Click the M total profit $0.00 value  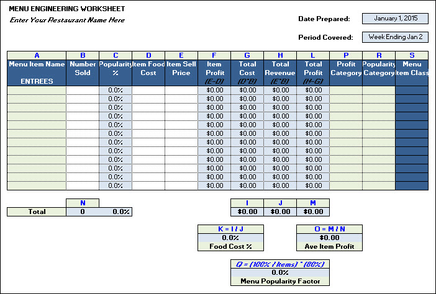click(313, 212)
